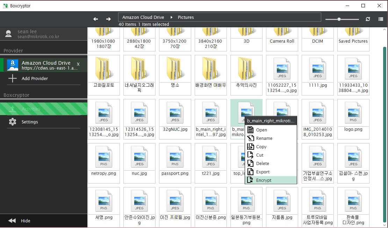The height and width of the screenshot is (228, 388).
Task: Choose Open in the context menu
Action: coord(271,130)
